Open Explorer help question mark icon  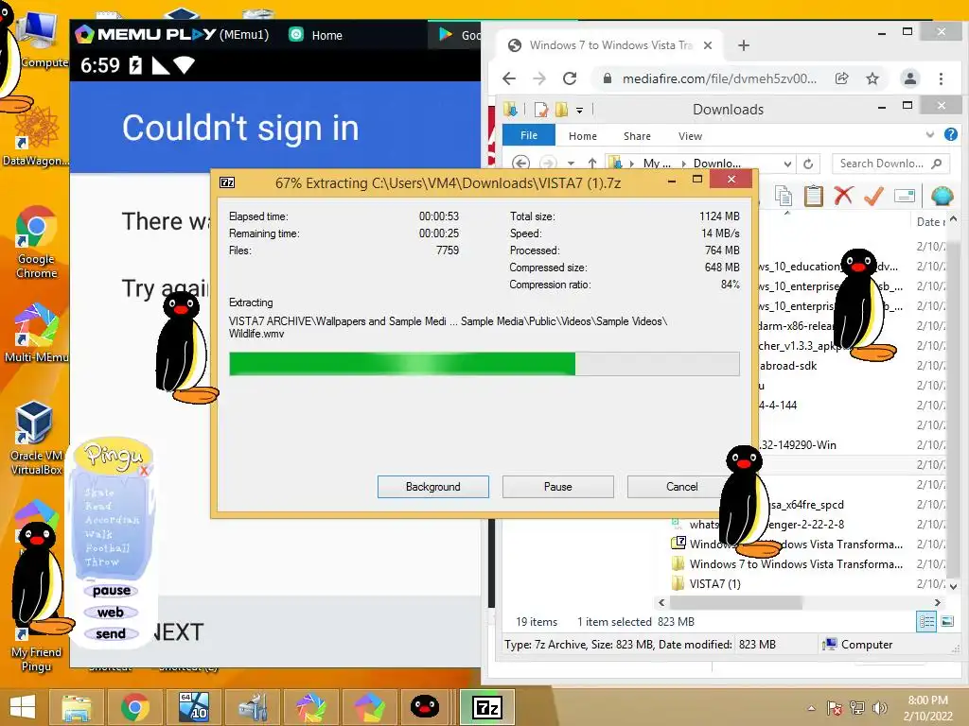(950, 134)
